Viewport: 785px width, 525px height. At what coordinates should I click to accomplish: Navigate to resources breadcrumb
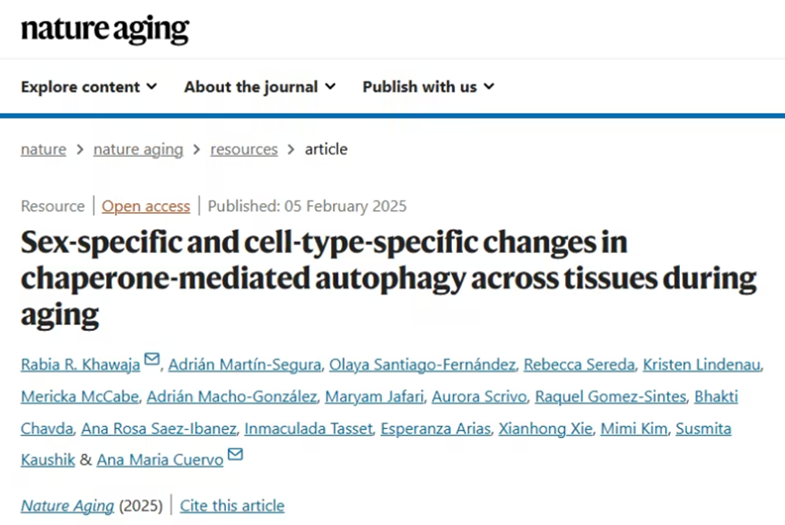[x=244, y=149]
